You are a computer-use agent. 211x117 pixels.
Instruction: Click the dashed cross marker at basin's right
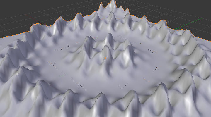click(x=156, y=68)
